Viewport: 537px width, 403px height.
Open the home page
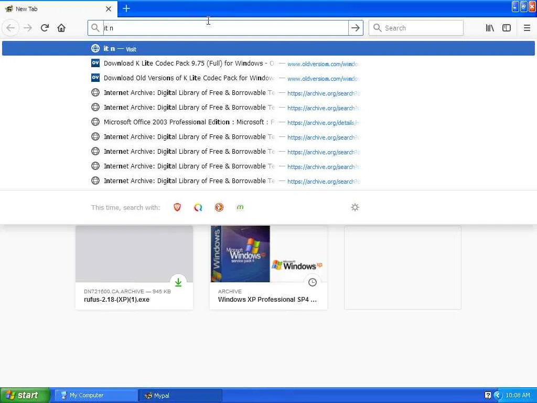[x=61, y=28]
